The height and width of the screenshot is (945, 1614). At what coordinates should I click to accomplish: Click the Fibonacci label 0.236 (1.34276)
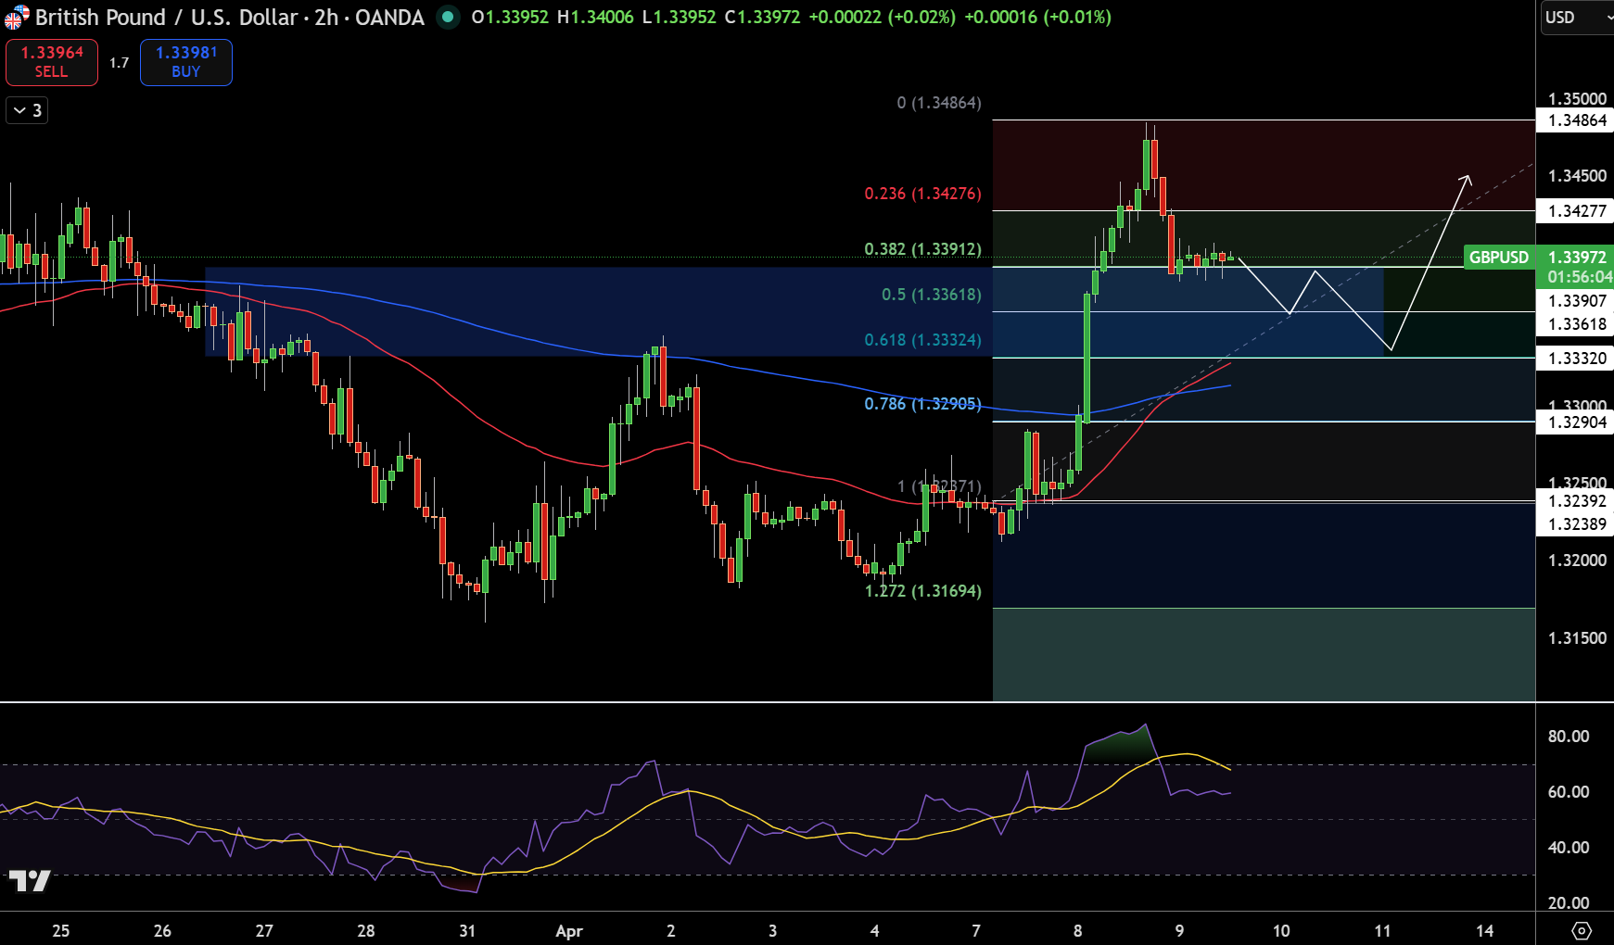[922, 194]
